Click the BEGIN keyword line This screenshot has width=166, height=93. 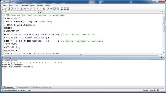tap(8, 28)
